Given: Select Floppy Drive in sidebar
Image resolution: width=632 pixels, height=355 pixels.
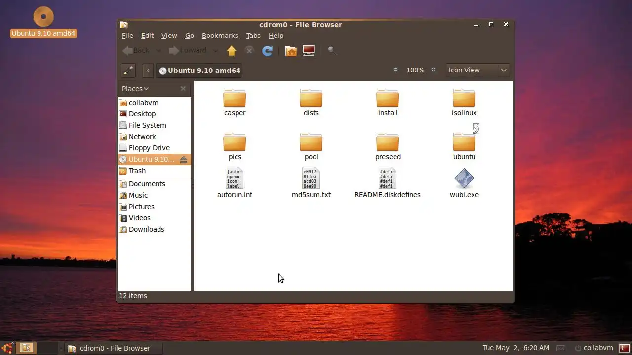Looking at the screenshot, I should pyautogui.click(x=154, y=148).
